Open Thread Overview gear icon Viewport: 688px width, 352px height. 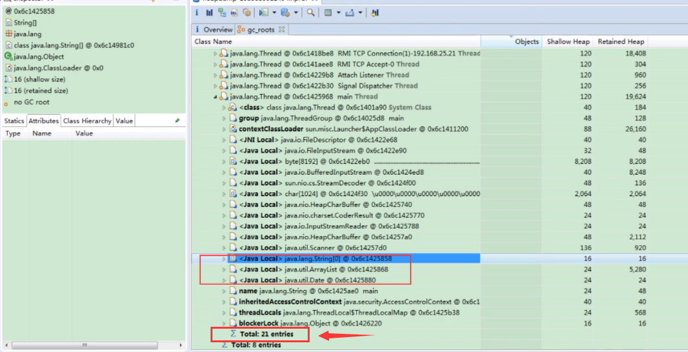247,13
